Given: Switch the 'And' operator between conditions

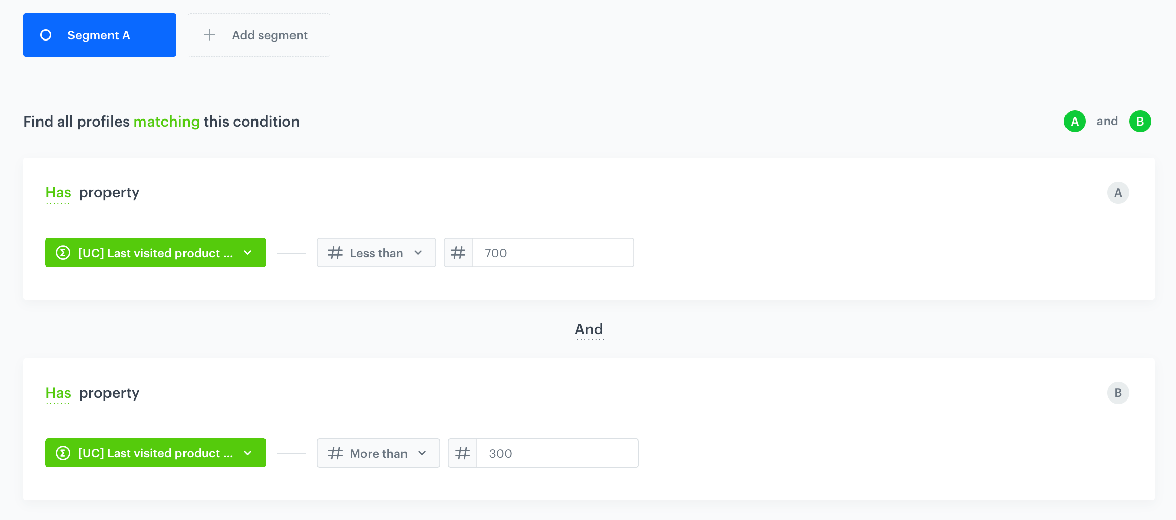Looking at the screenshot, I should pyautogui.click(x=589, y=330).
